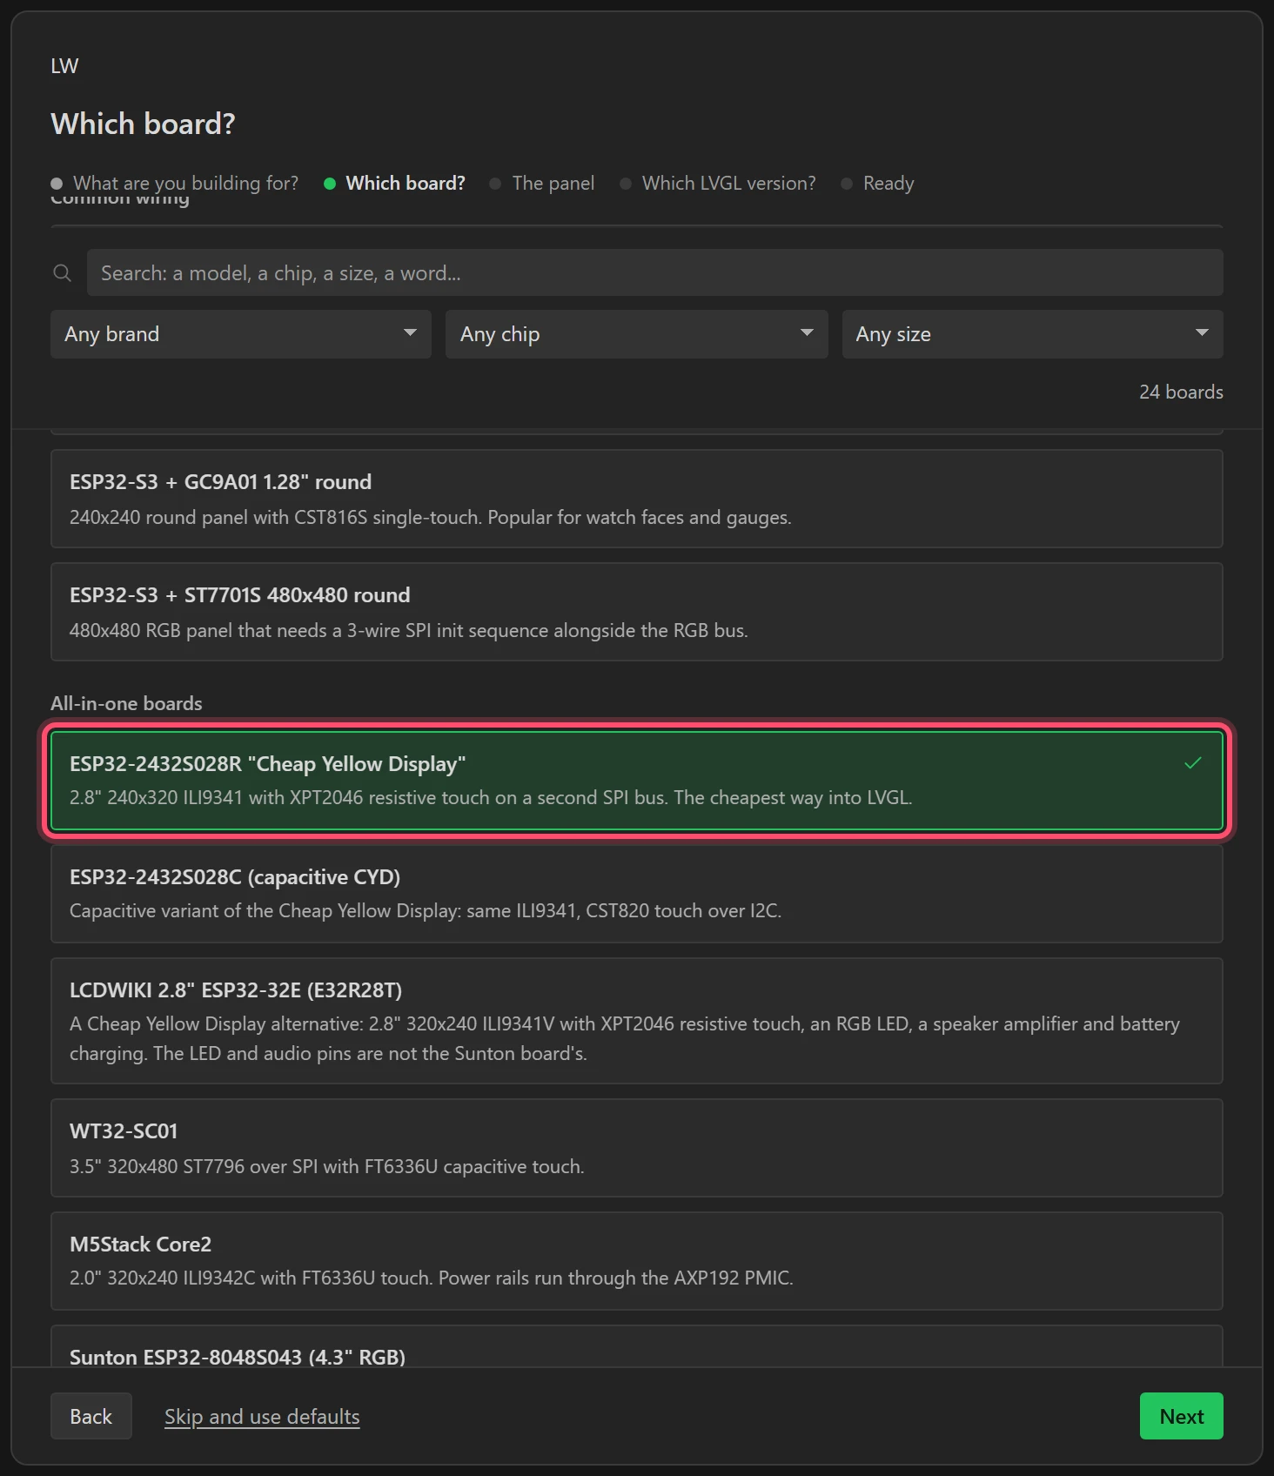Click the "24 boards" count text

1181,392
